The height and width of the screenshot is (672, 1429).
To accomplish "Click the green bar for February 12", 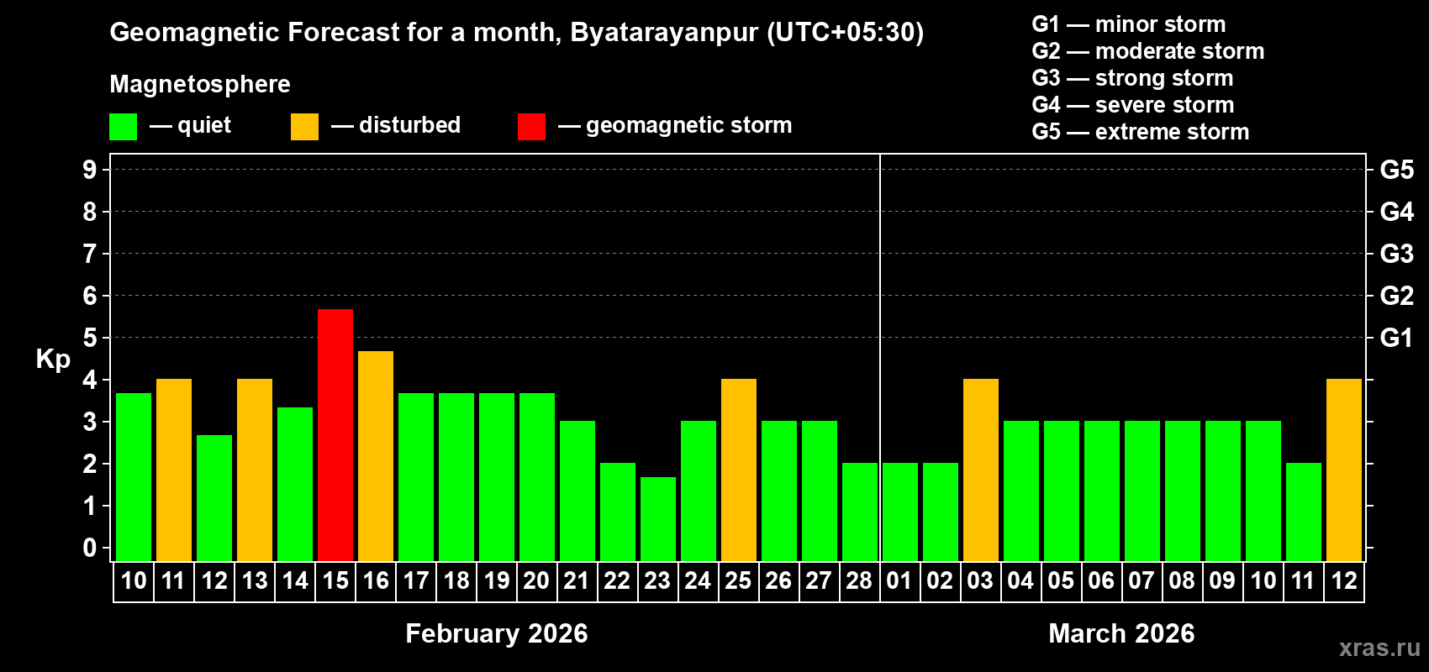I will [214, 498].
